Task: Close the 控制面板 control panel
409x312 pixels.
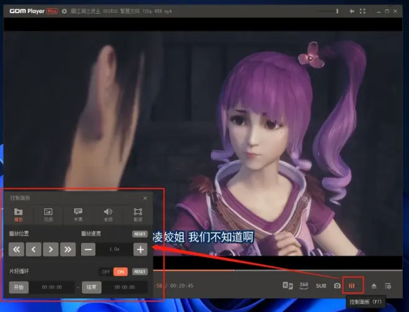Action: tap(145, 198)
